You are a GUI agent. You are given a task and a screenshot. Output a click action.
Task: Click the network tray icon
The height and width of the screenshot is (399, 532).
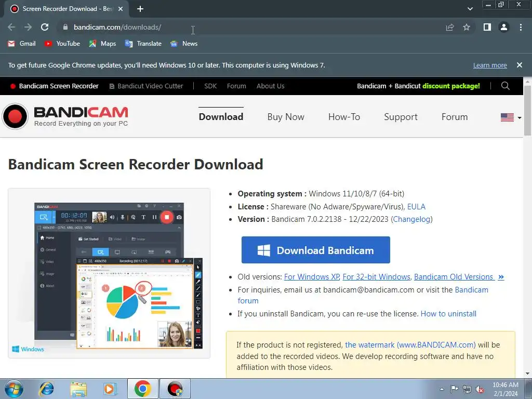pyautogui.click(x=467, y=389)
